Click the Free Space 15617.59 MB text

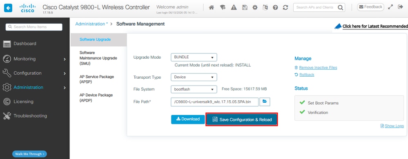click(244, 89)
